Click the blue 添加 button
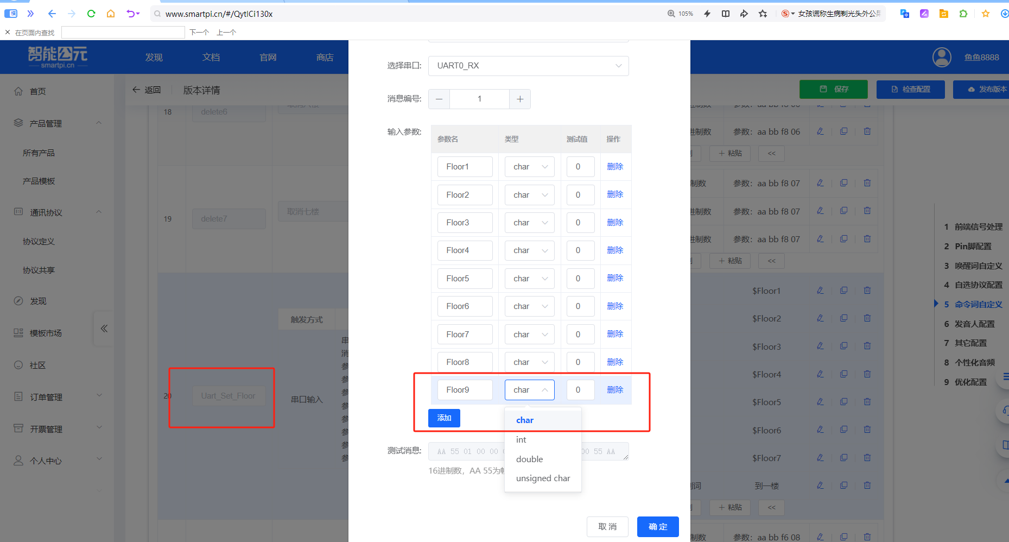This screenshot has width=1009, height=542. pos(444,418)
